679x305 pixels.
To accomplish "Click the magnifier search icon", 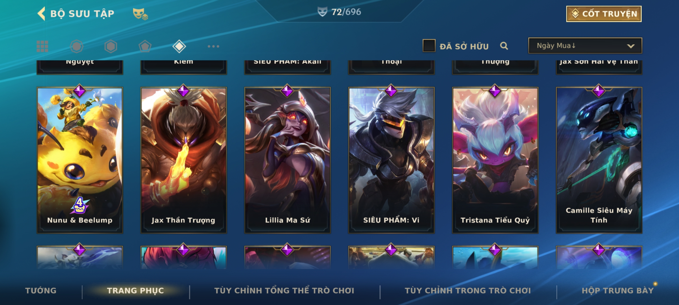I will [x=504, y=46].
